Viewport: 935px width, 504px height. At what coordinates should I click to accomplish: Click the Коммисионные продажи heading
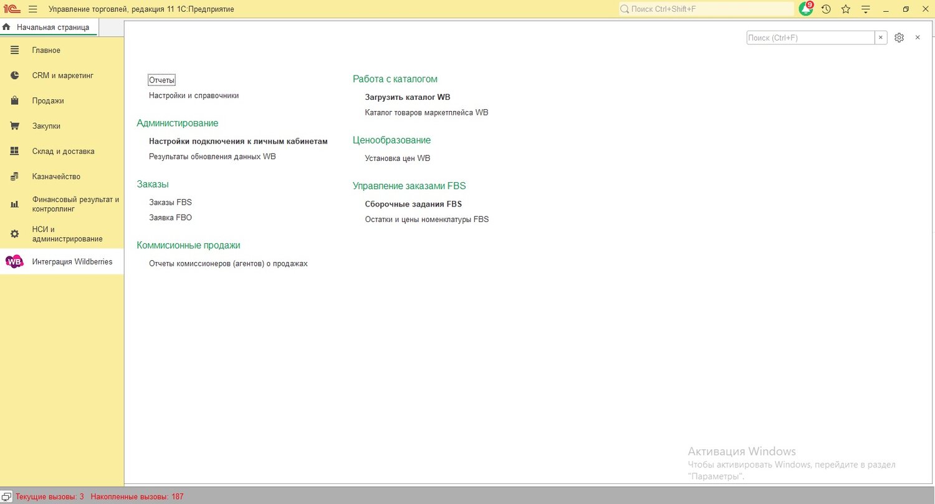click(x=188, y=245)
